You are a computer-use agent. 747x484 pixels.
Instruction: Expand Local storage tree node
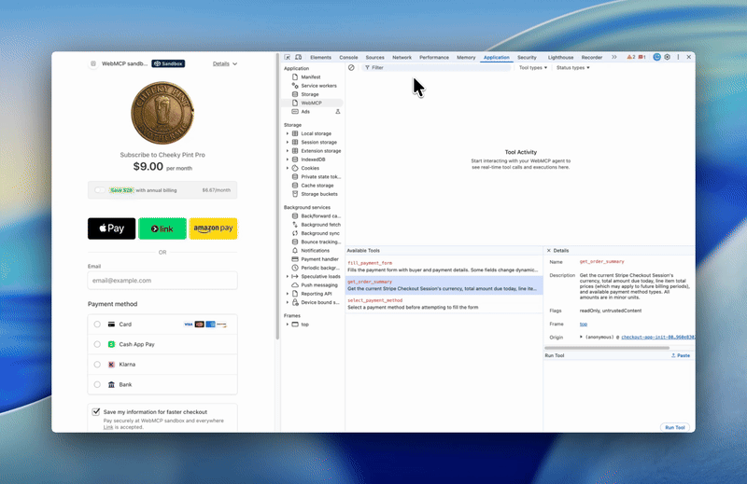(288, 133)
